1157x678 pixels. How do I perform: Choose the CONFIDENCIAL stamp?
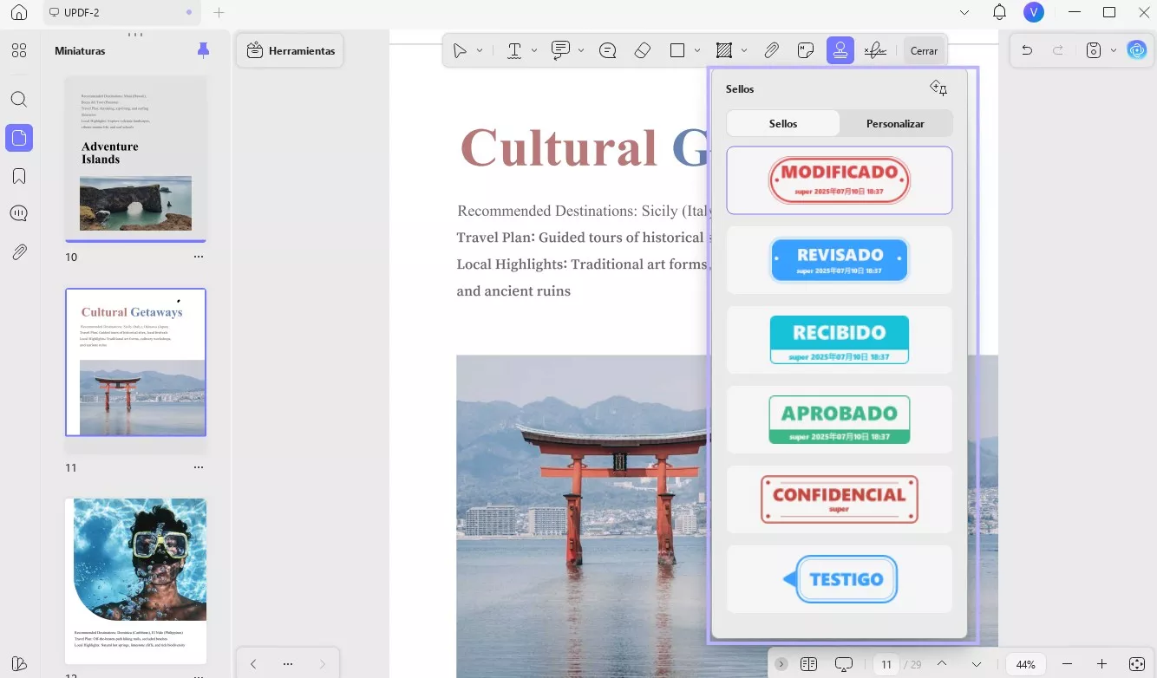click(x=840, y=499)
